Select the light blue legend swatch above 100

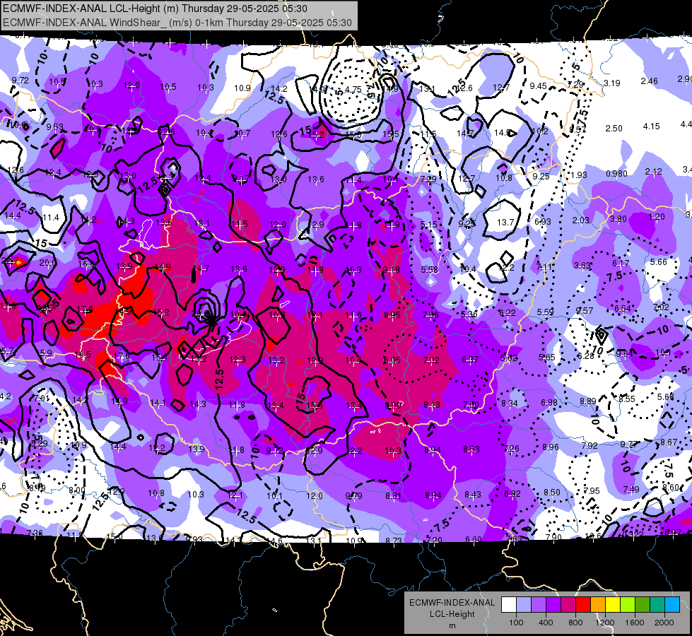click(524, 605)
